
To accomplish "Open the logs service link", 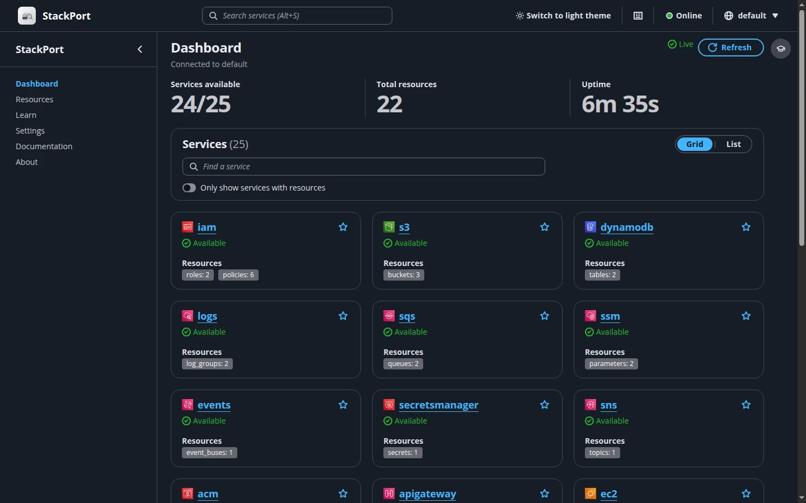I will click(x=208, y=316).
